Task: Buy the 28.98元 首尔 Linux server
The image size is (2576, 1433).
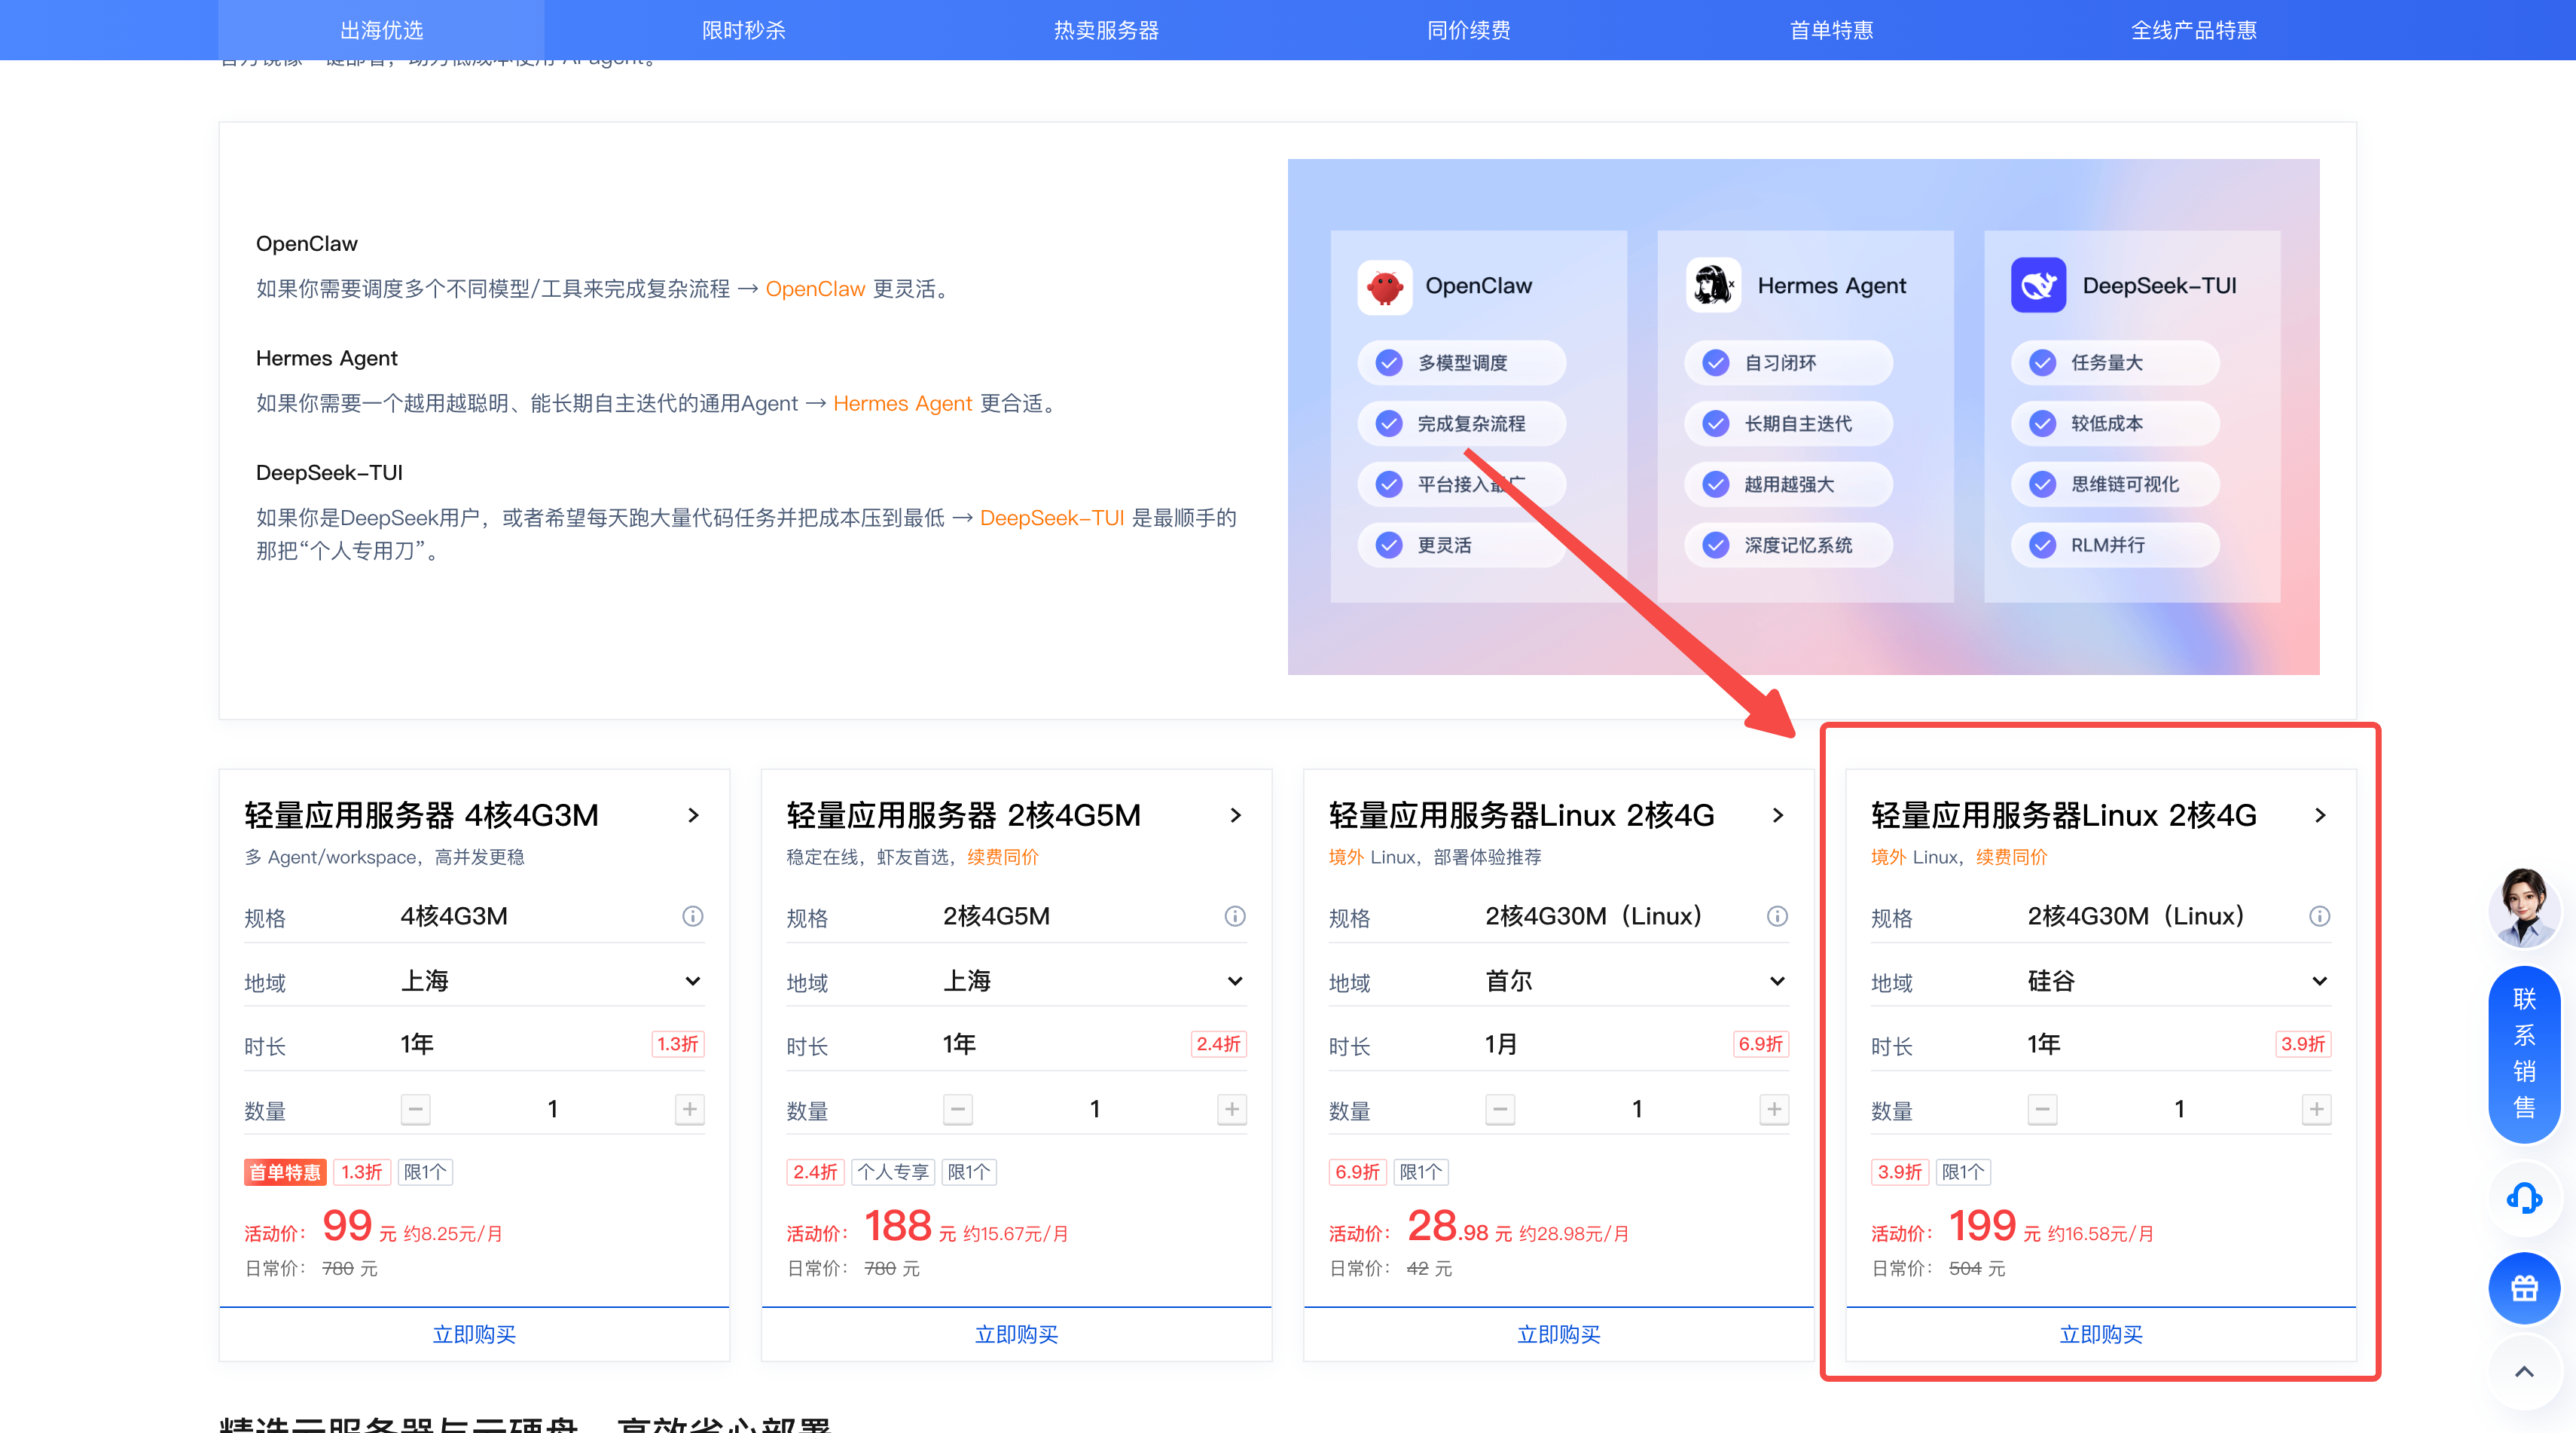Action: click(x=1558, y=1334)
